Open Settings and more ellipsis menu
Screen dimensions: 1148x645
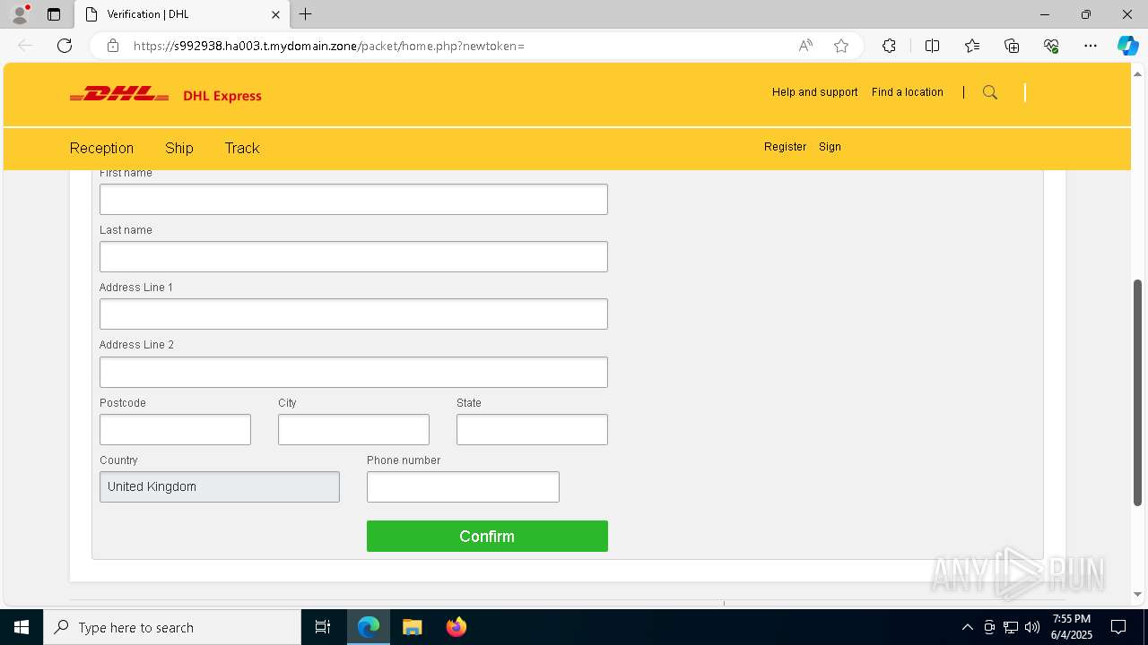pyautogui.click(x=1091, y=46)
